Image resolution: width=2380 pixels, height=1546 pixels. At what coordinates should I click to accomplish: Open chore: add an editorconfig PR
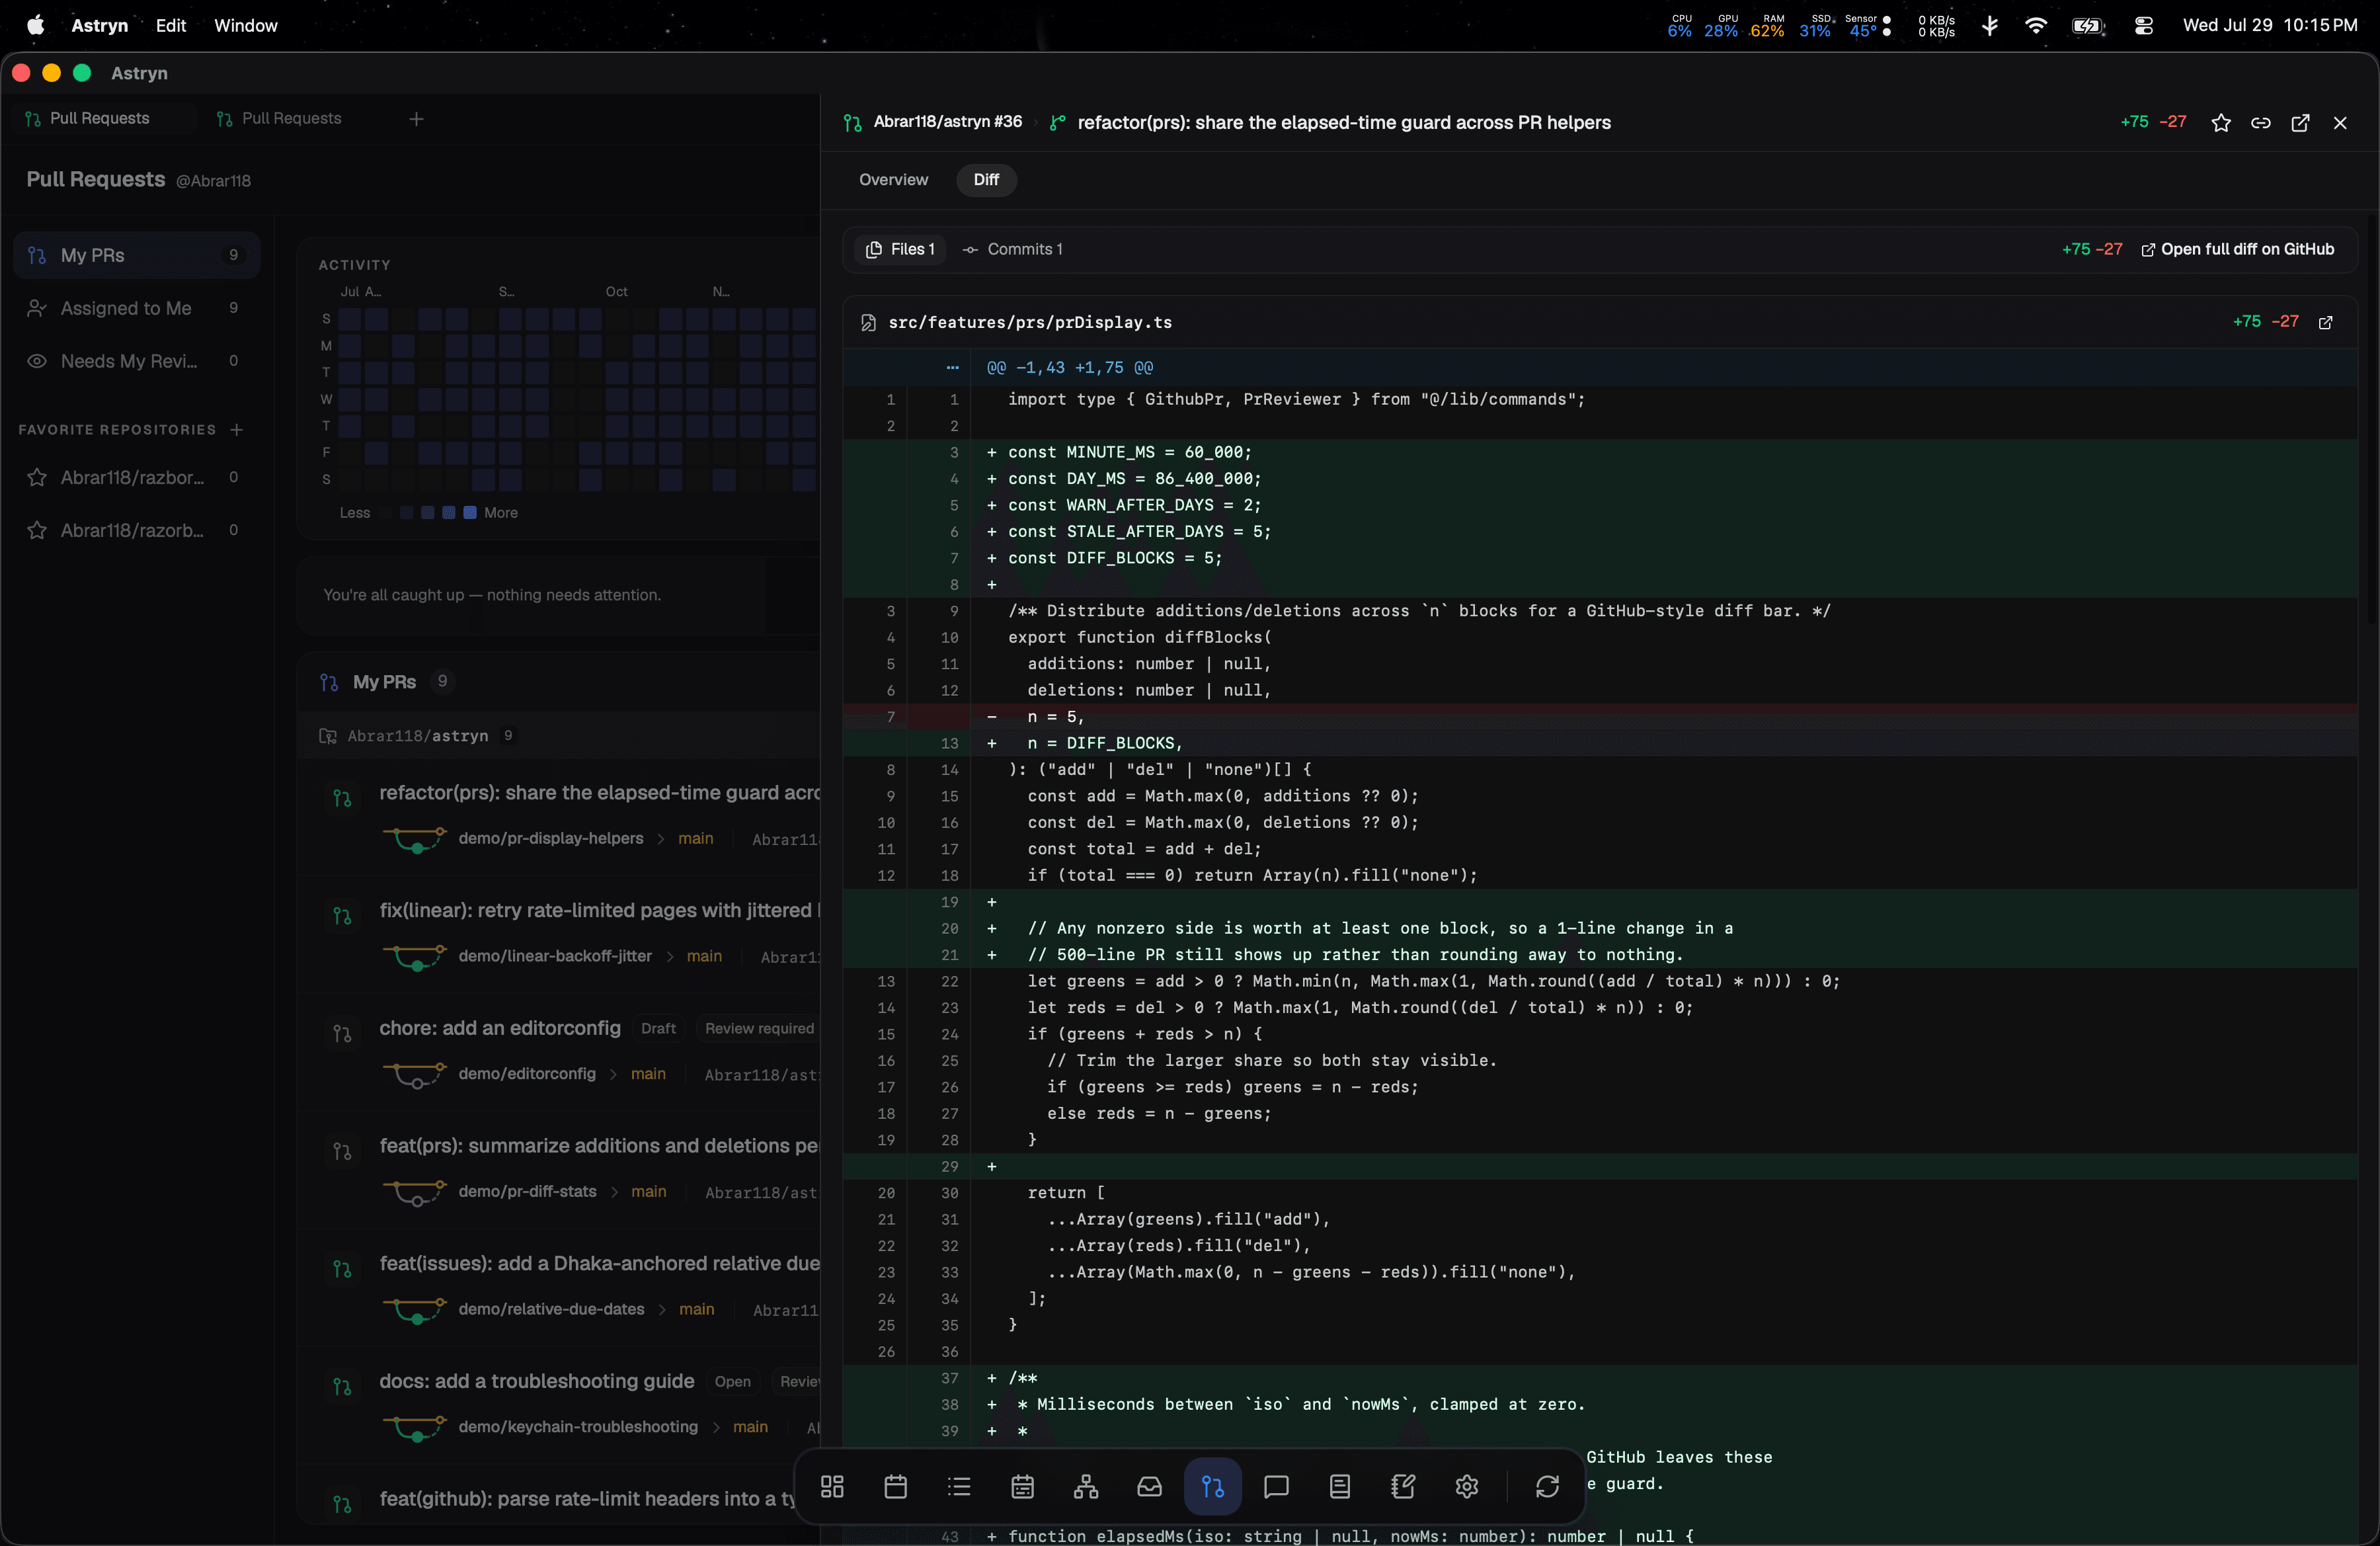coord(500,1029)
